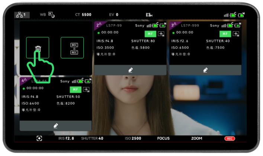
Task: Tap the trash delete icon
Action: 38,48
